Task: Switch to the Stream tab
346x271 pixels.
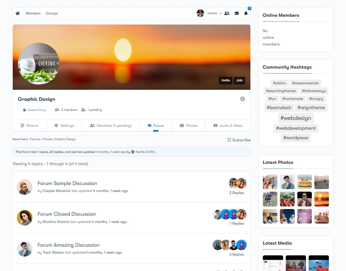Action: (x=30, y=125)
